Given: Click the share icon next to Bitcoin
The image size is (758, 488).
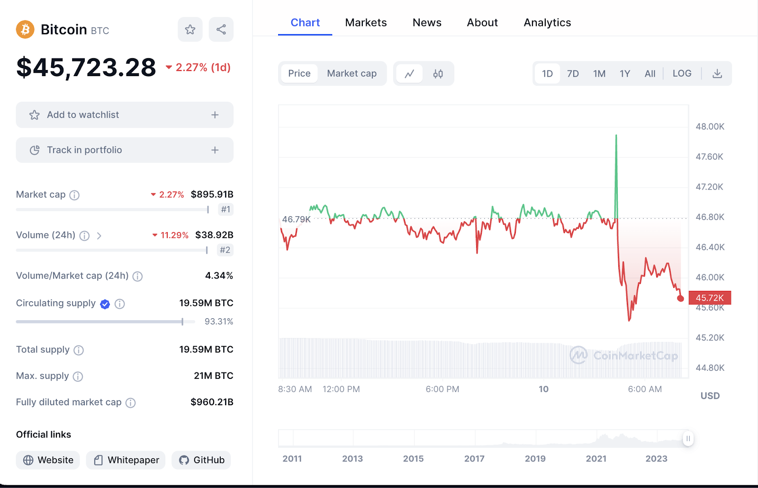Looking at the screenshot, I should coord(221,30).
